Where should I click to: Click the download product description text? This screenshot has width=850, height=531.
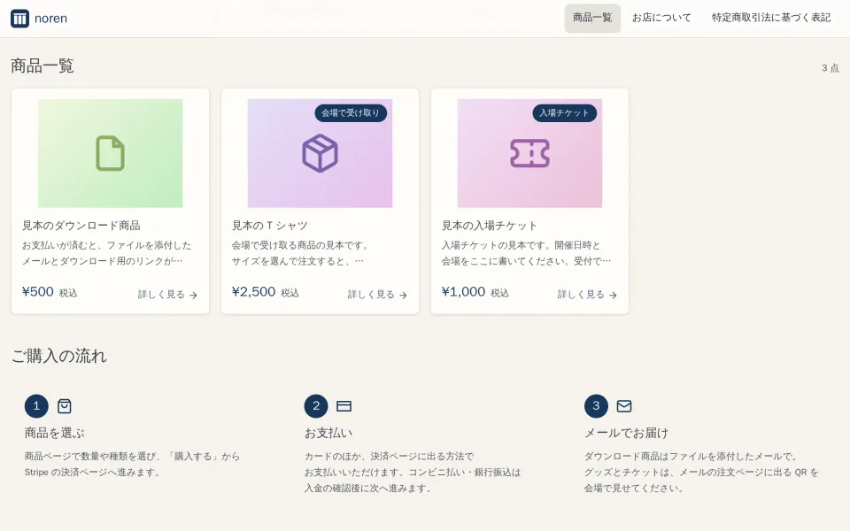(x=107, y=253)
